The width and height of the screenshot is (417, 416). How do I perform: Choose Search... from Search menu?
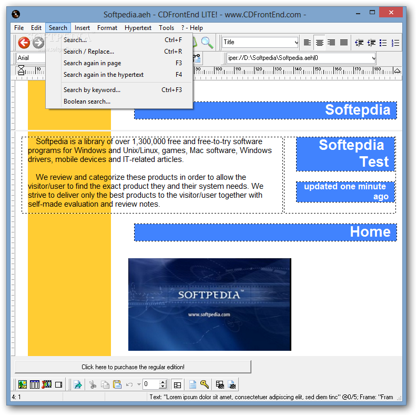coord(119,40)
